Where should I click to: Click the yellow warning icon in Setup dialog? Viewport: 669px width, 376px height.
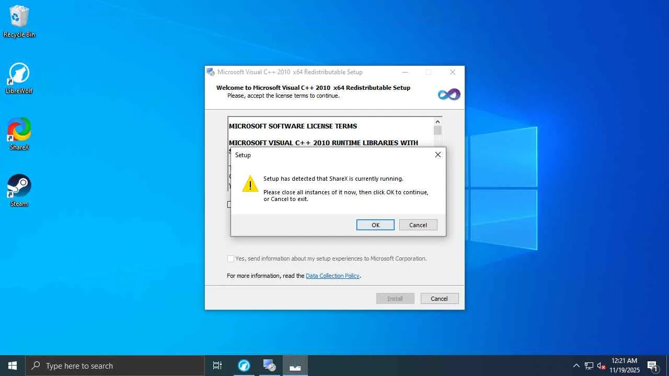[250, 184]
